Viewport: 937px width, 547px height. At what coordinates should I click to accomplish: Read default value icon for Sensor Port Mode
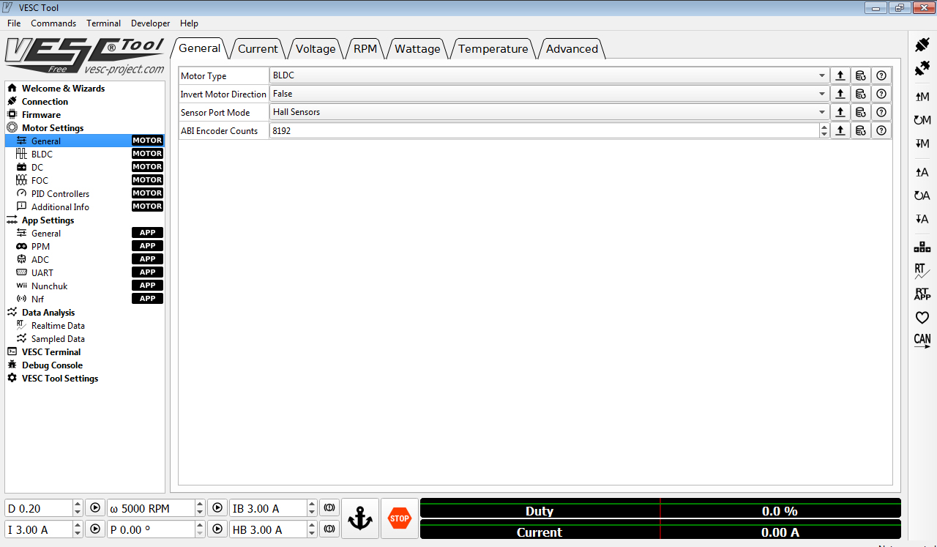[x=861, y=112]
